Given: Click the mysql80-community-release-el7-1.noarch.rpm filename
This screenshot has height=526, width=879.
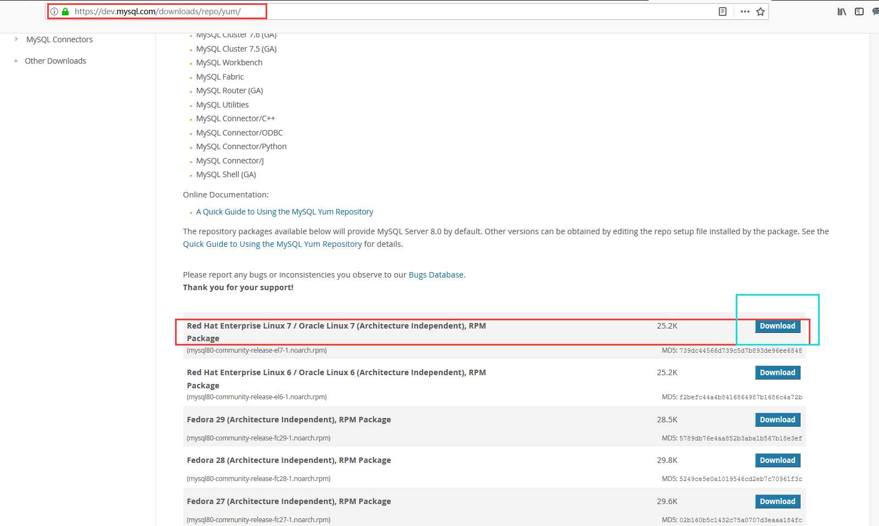Looking at the screenshot, I should coord(257,350).
